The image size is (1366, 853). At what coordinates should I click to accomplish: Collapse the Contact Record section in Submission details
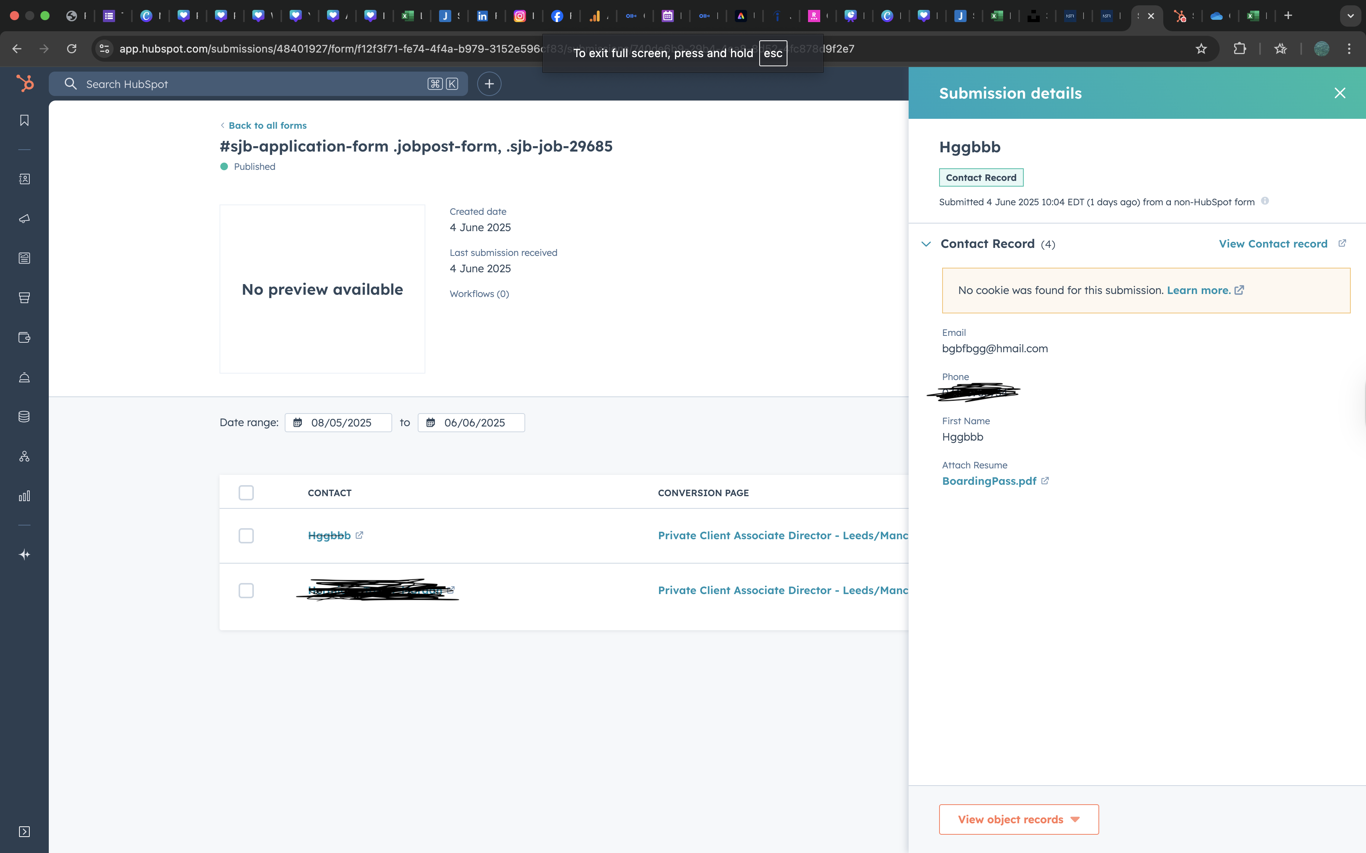pyautogui.click(x=926, y=244)
